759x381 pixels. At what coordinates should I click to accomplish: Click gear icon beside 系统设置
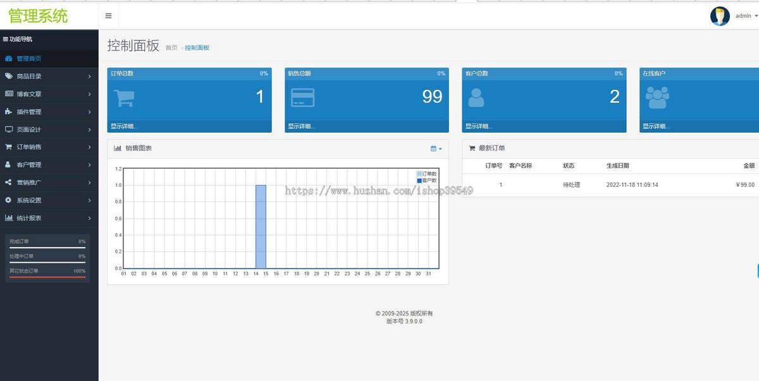pos(8,200)
